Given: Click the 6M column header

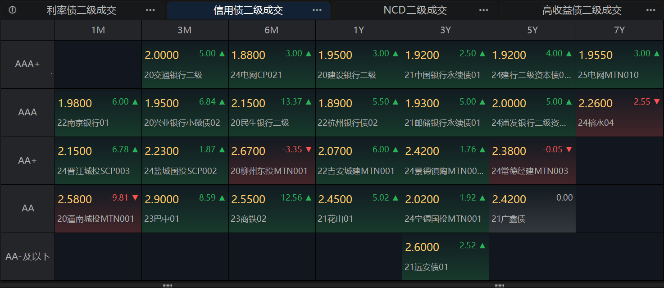Looking at the screenshot, I should point(272,30).
